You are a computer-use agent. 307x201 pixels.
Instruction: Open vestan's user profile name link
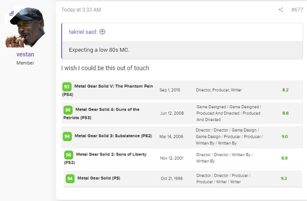pos(25,54)
